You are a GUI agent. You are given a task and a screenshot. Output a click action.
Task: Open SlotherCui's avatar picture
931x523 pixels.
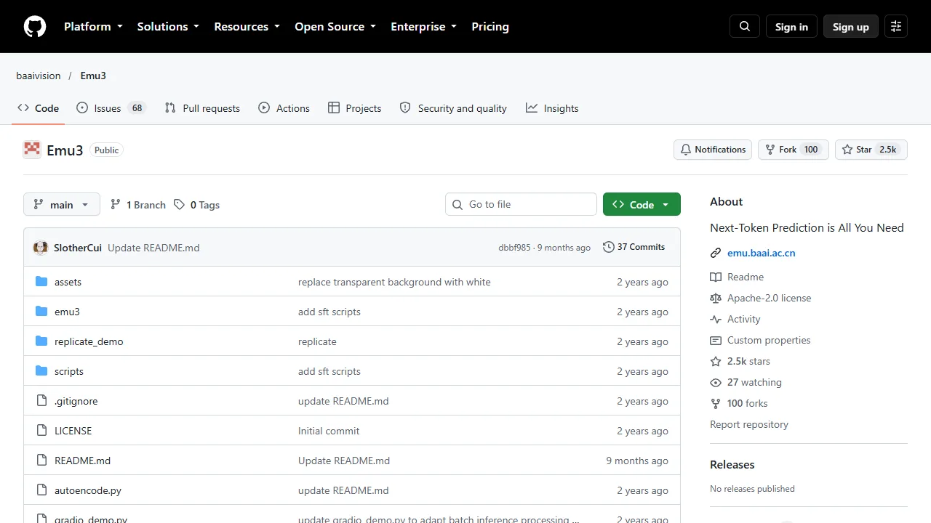click(41, 248)
